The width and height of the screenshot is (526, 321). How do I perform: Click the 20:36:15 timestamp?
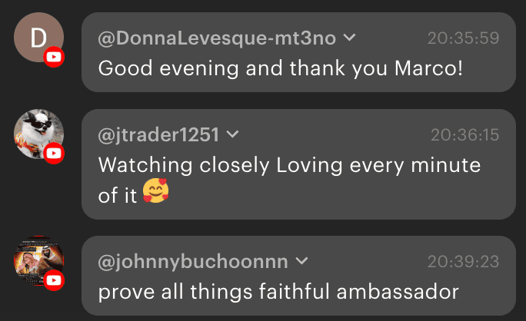(464, 134)
